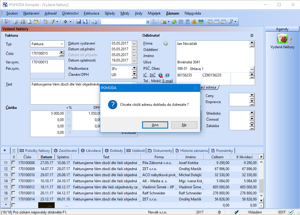Image resolution: width=300 pixels, height=215 pixels.
Task: Click the first calculator icon left of coins
Action: click(x=181, y=22)
